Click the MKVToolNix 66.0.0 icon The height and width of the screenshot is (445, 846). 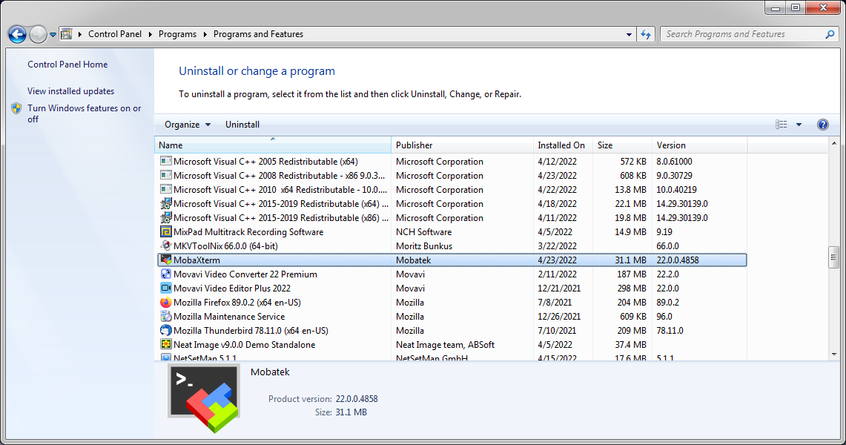(x=165, y=245)
